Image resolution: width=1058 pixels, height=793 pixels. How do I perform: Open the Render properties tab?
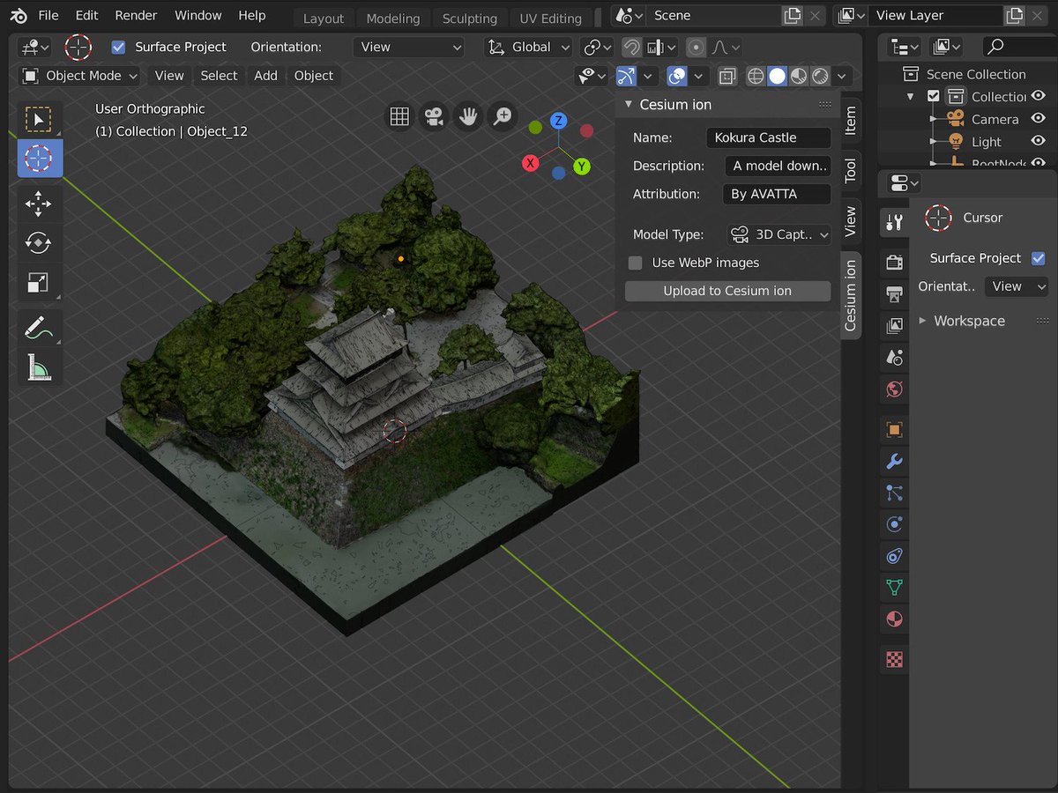[x=894, y=262]
